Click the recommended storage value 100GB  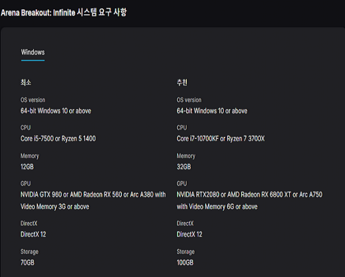click(x=185, y=263)
